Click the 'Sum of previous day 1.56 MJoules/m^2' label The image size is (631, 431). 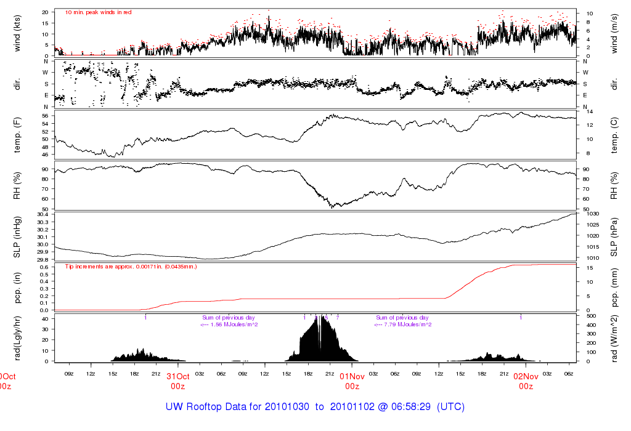[229, 321]
